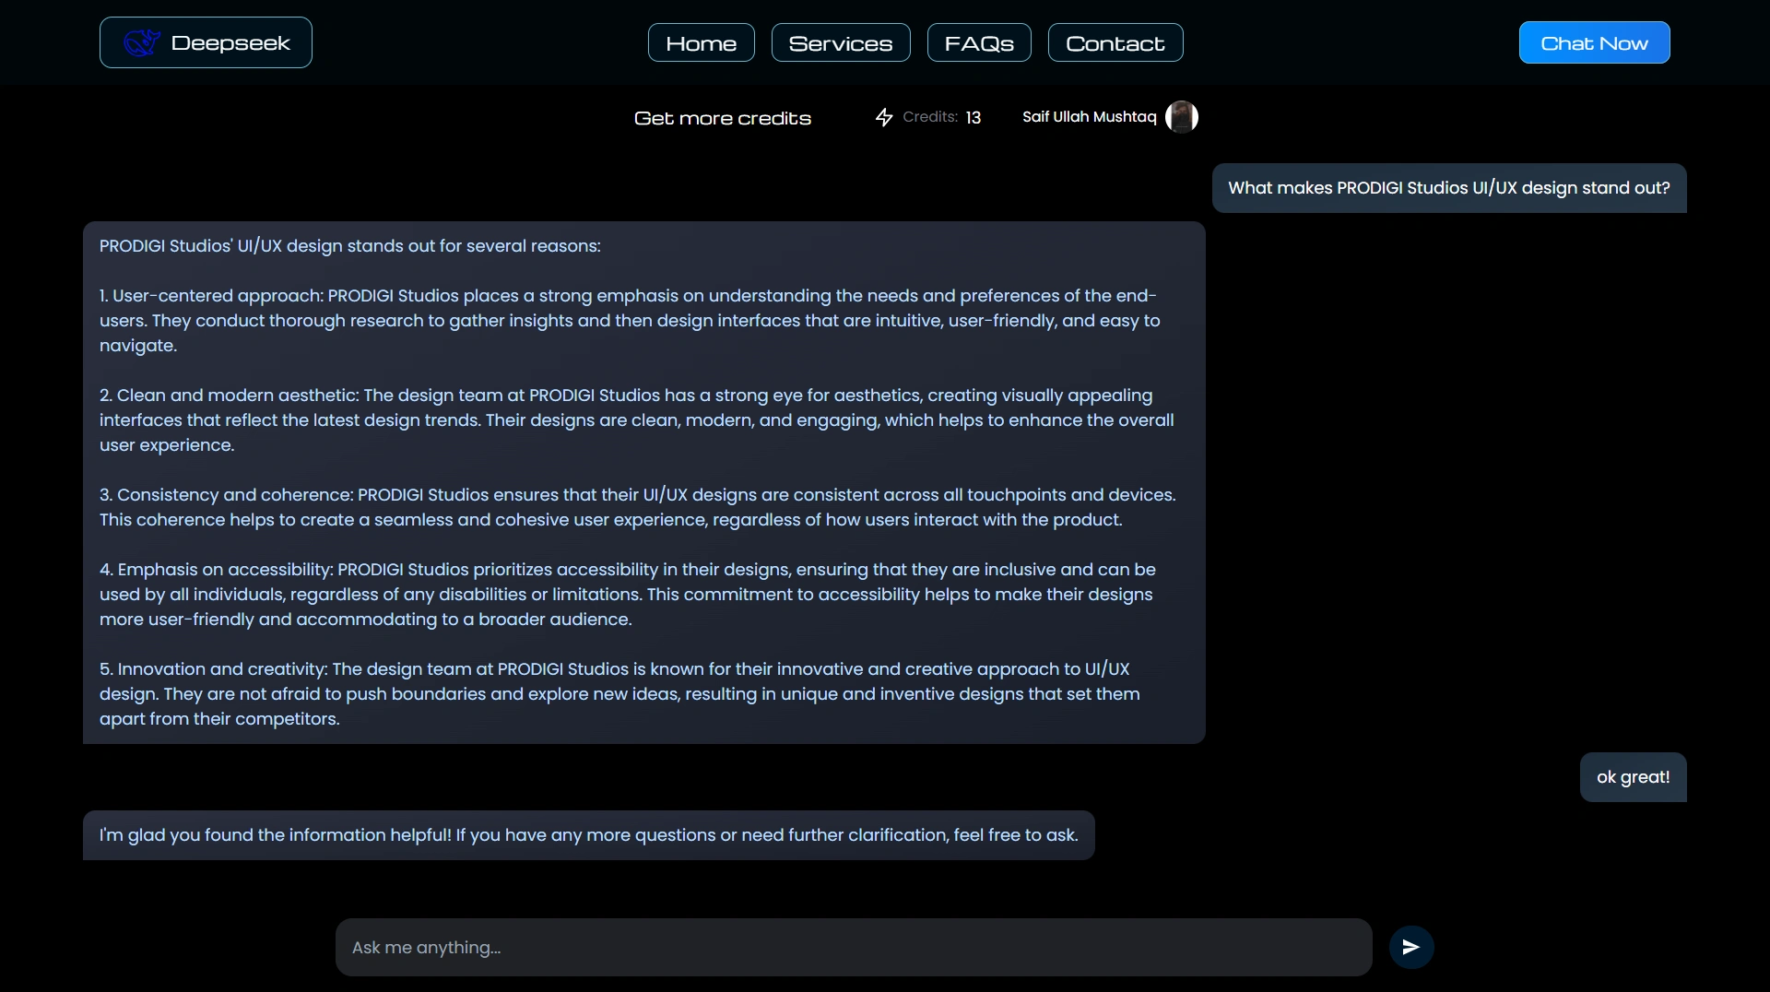Open the Contact page
The height and width of the screenshot is (992, 1770).
pos(1115,42)
